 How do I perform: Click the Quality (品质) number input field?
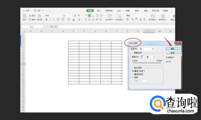142,57
